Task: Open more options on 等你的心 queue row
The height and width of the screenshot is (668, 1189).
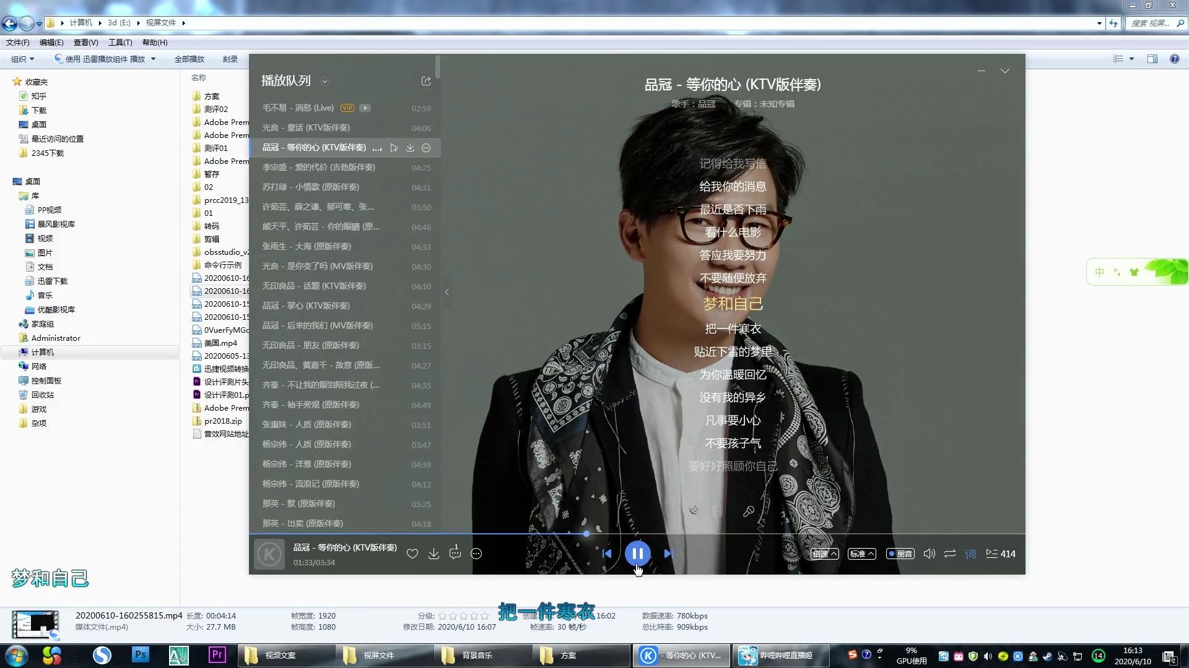Action: pos(426,148)
